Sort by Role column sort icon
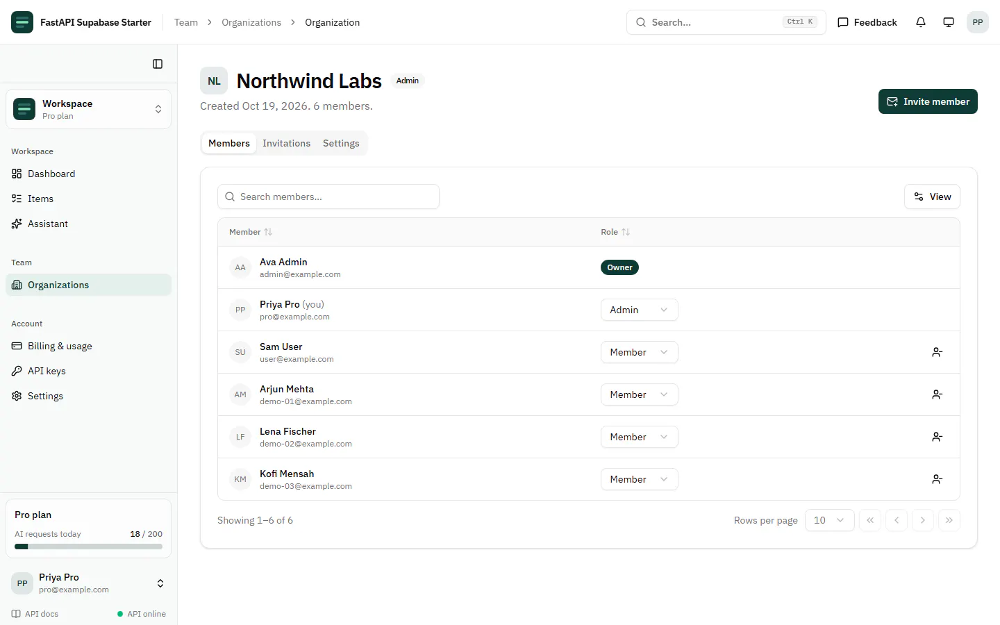 (626, 232)
